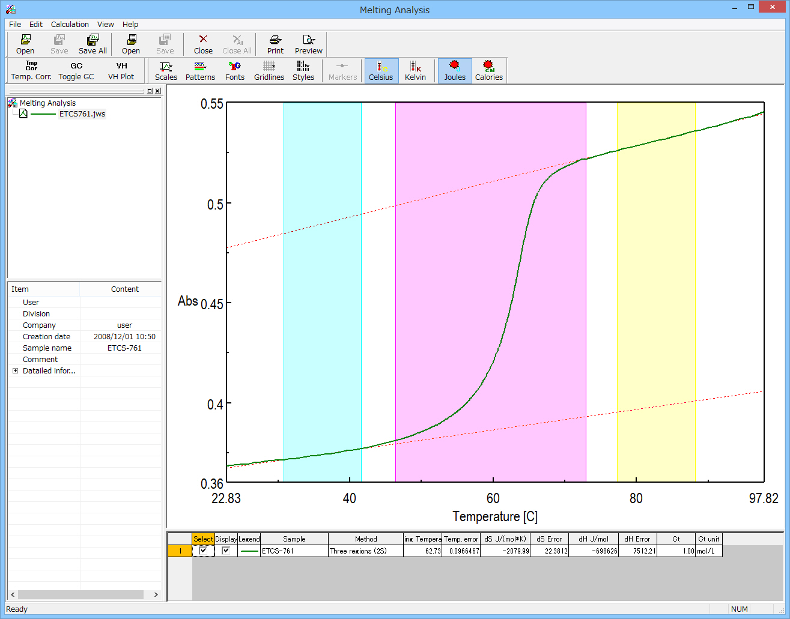This screenshot has height=619, width=790.
Task: Click the Gridlines toolbar icon
Action: [269, 70]
